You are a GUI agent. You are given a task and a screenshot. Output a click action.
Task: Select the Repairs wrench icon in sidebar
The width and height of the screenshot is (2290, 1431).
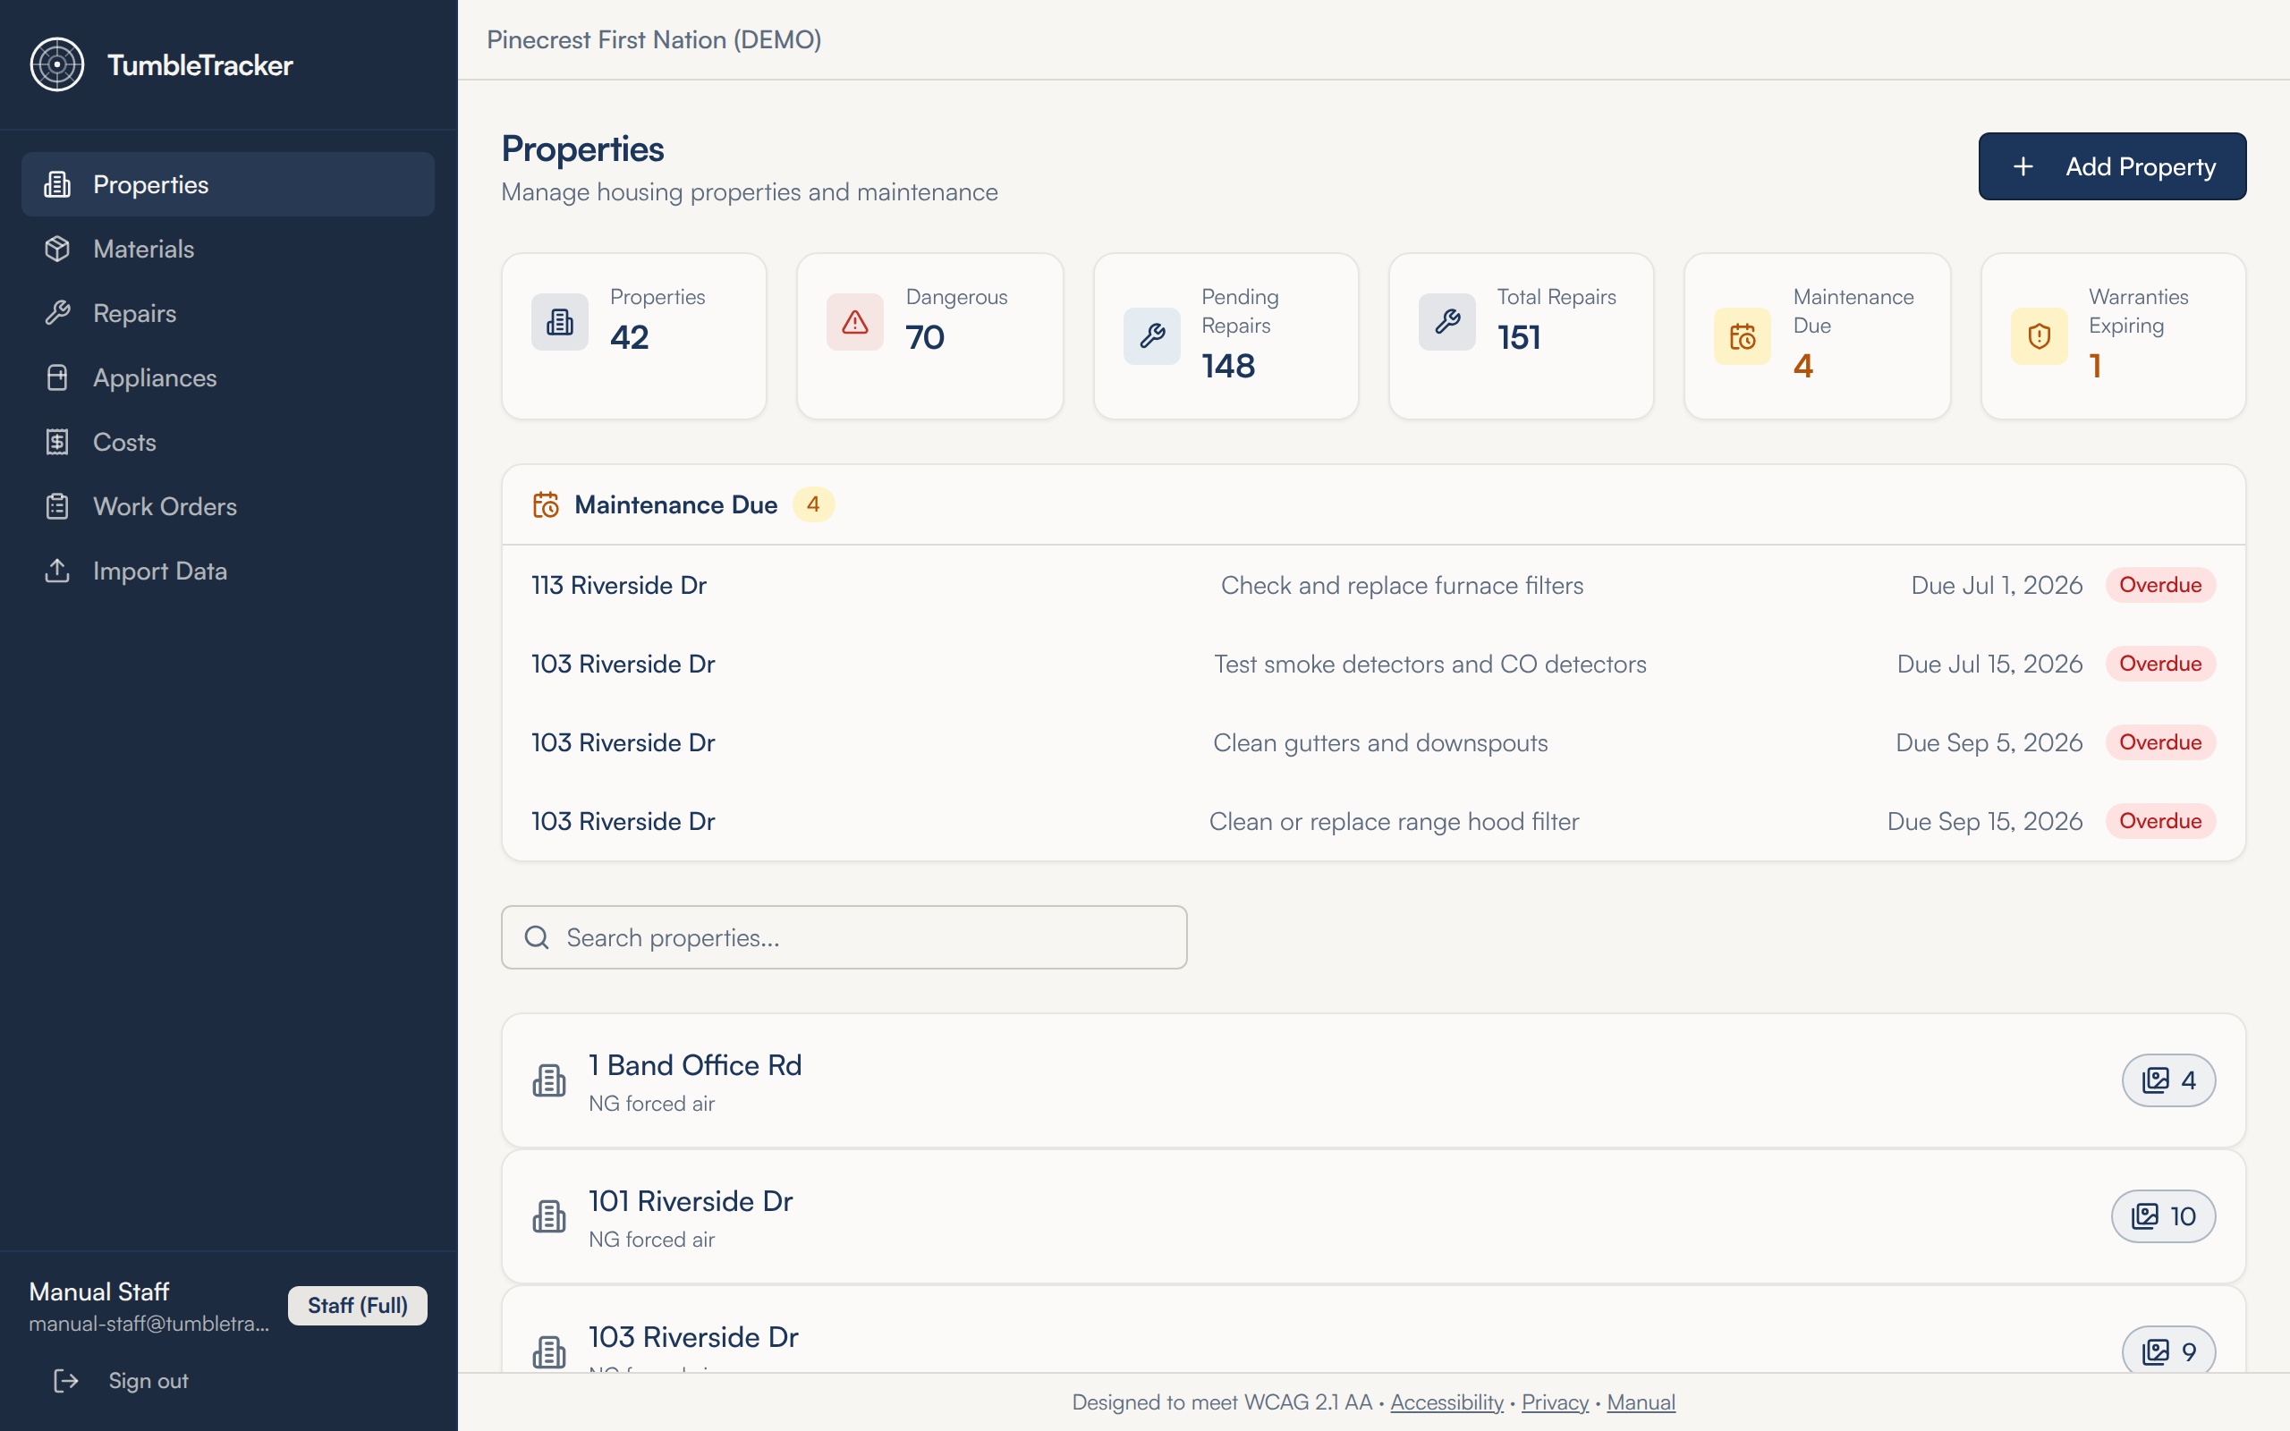click(56, 313)
